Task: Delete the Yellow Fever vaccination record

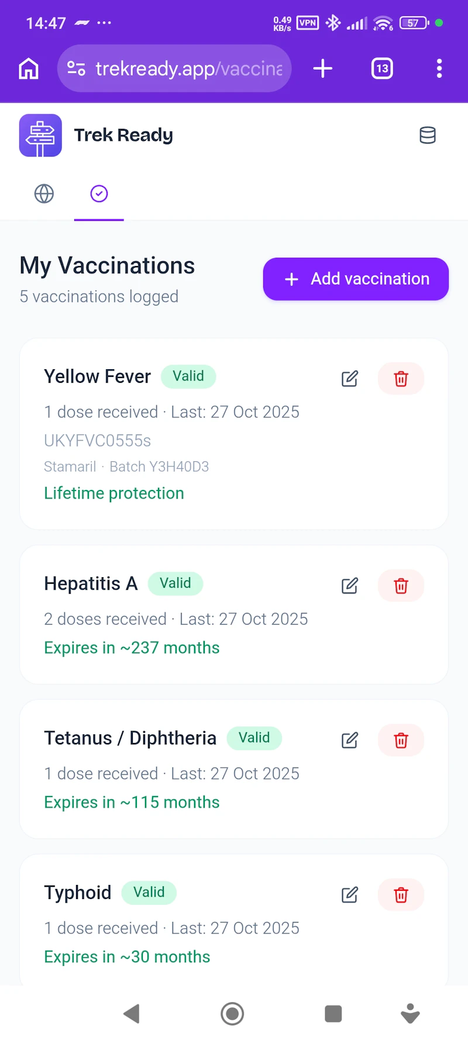Action: (x=401, y=379)
